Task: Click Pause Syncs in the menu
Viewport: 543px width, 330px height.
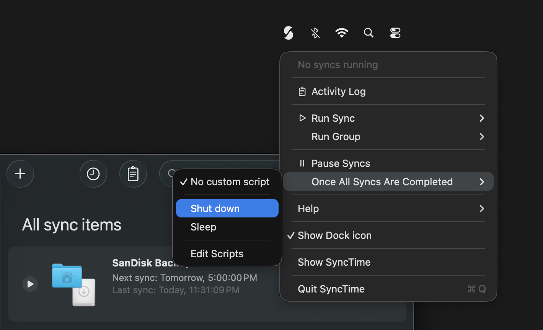Action: (x=341, y=163)
